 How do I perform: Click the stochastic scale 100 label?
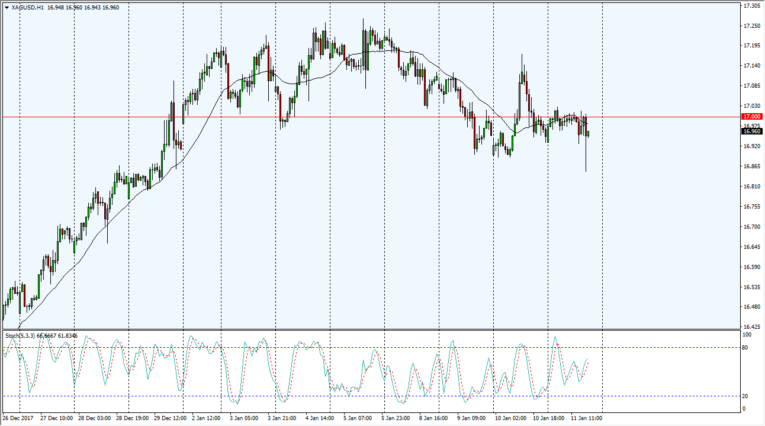click(747, 335)
